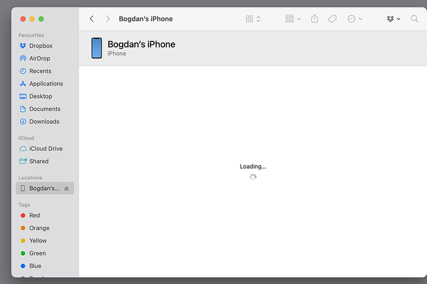Open the Dropbox toolbar dropdown
Viewport: 427px width, 284px height.
(394, 19)
